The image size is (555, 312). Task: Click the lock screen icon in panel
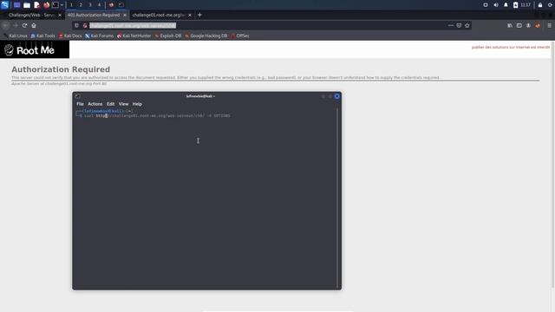(540, 5)
